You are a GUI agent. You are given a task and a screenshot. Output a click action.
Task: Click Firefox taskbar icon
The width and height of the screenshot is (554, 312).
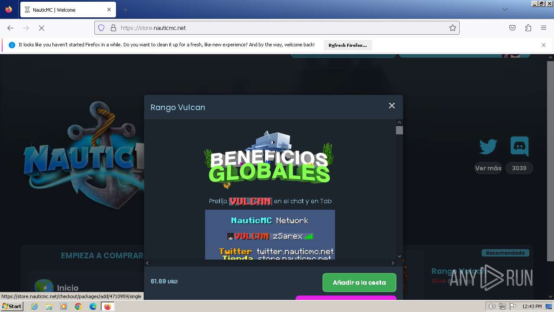click(x=107, y=306)
